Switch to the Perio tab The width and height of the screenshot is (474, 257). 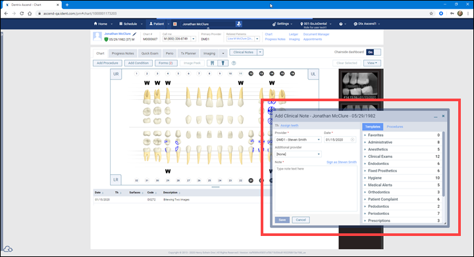click(x=170, y=53)
